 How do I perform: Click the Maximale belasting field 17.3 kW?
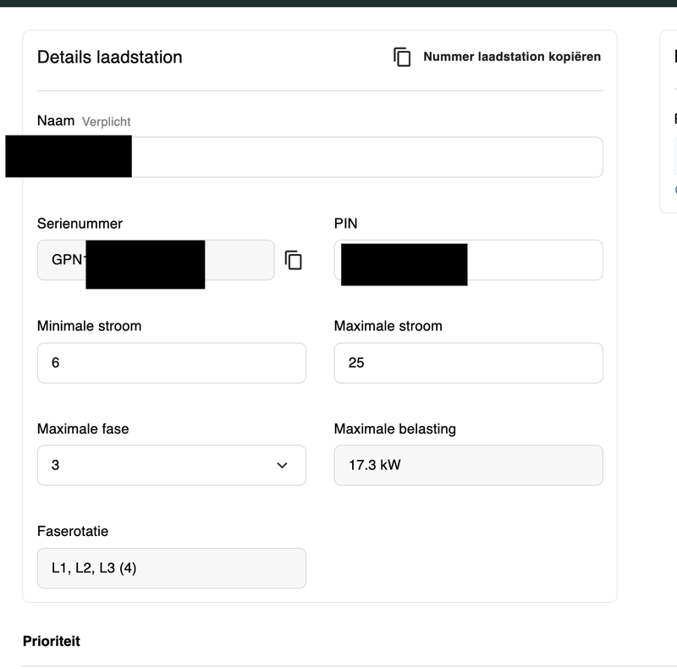(469, 465)
